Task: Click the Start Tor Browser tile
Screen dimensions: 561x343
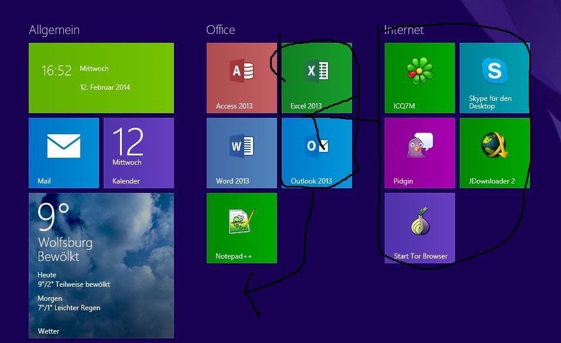Action: click(420, 228)
